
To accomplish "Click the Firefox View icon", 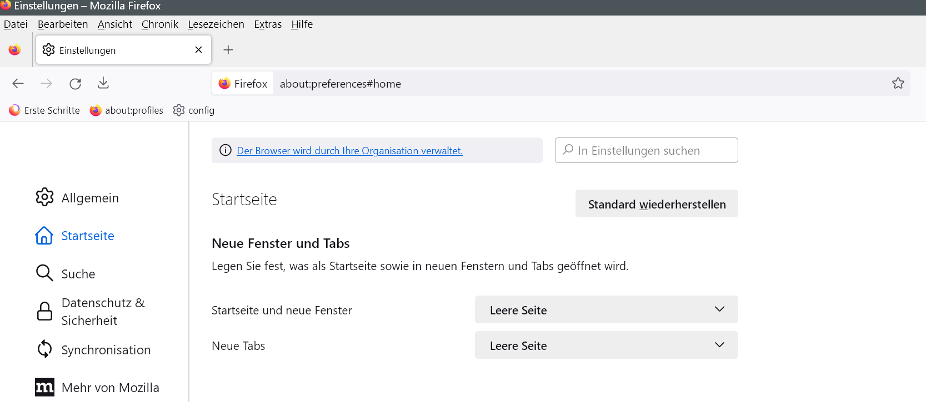I will tap(15, 50).
